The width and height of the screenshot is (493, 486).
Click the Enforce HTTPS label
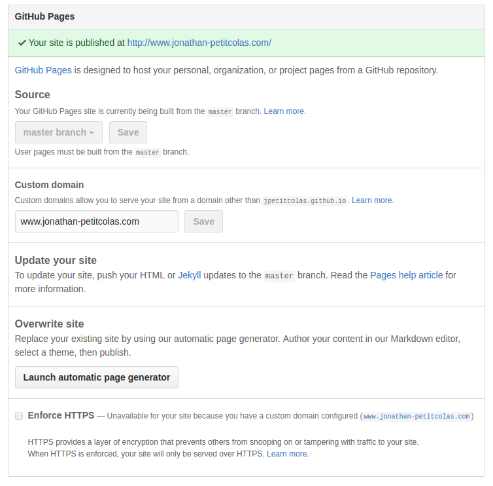click(61, 415)
